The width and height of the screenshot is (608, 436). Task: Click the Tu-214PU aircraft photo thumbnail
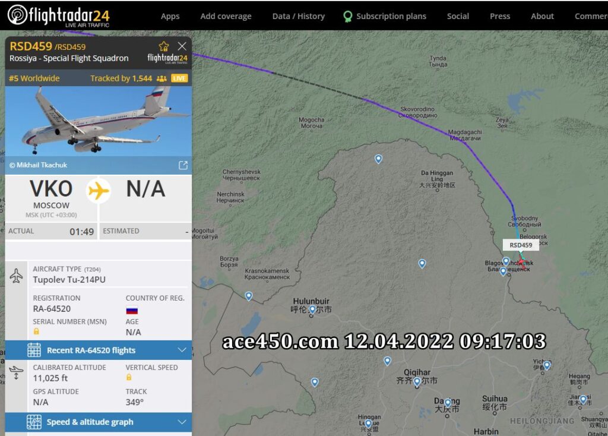pyautogui.click(x=99, y=121)
